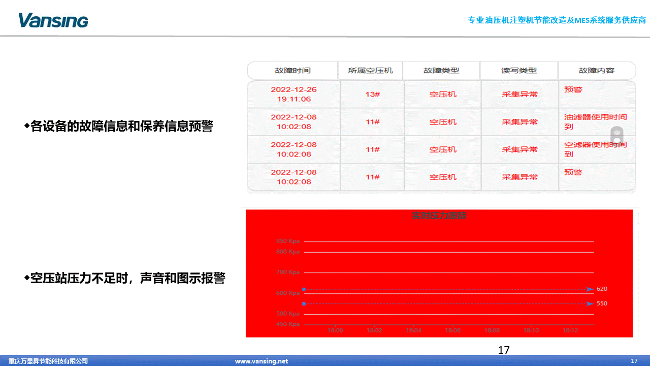Click the 故障类型 column header
The width and height of the screenshot is (650, 366).
click(x=441, y=71)
